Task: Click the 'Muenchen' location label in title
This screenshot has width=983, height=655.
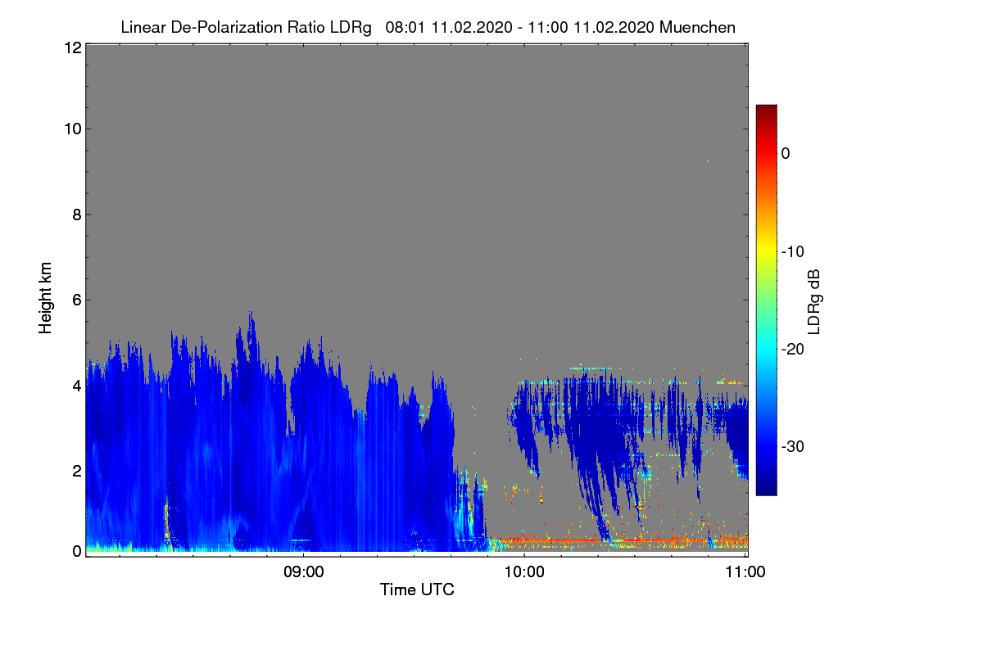Action: tap(699, 28)
